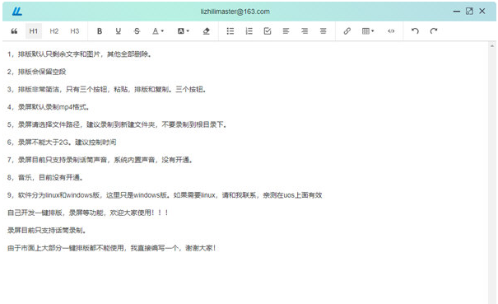This screenshot has width=498, height=304.
Task: Open the font color dropdown
Action: (158, 30)
